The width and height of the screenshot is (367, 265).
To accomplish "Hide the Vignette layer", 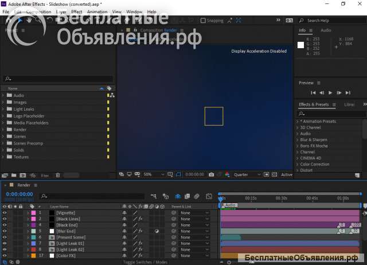I will click(5, 213).
